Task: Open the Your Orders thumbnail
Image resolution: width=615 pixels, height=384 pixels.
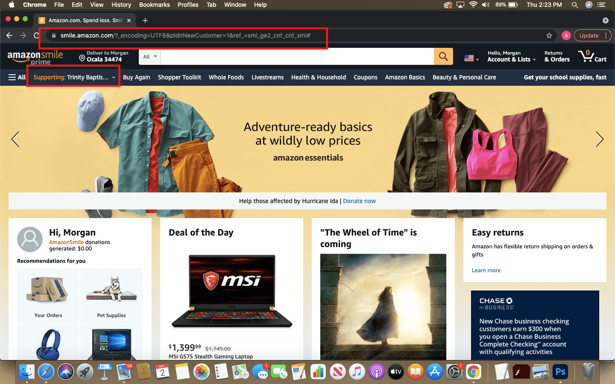Action: pos(48,296)
